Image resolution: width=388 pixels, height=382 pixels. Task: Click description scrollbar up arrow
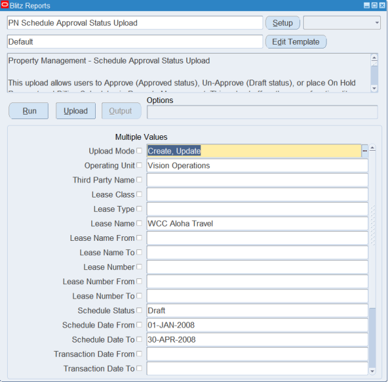click(x=374, y=58)
